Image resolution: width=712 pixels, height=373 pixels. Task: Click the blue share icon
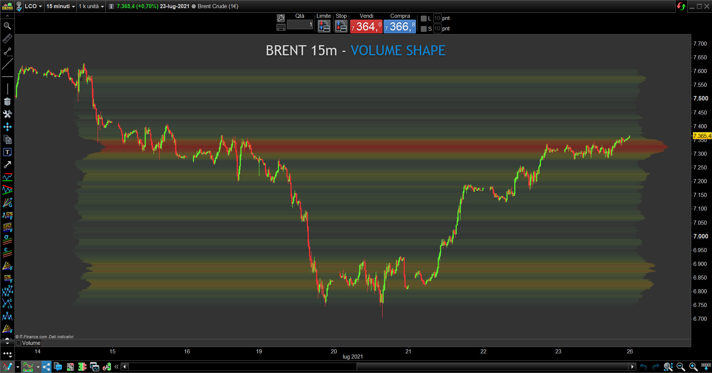46,367
